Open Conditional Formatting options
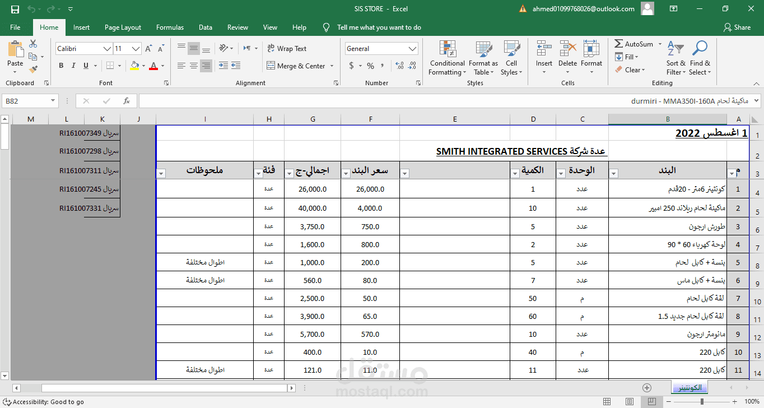This screenshot has height=408, width=764. [447, 58]
